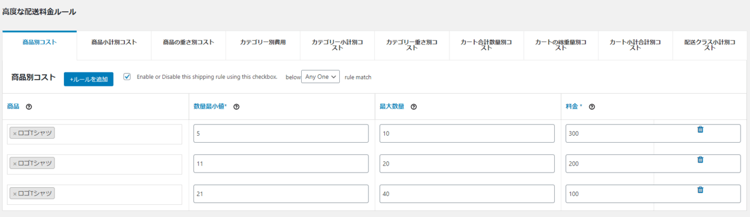
Task: Delete the rule with fee 200
Action: click(700, 159)
